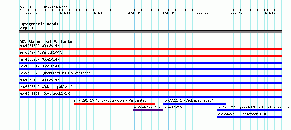This screenshot has width=291, height=130.
Task: Click the 47436k ruler tick label
Action: 271,13
